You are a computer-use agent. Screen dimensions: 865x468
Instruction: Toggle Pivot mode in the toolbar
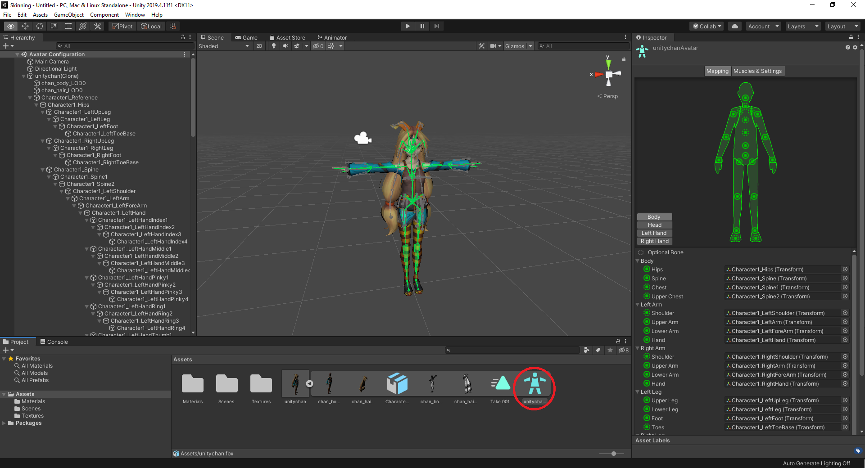tap(122, 26)
